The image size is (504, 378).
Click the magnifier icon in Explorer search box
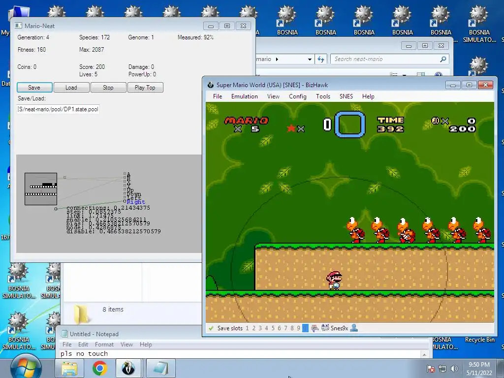point(443,59)
